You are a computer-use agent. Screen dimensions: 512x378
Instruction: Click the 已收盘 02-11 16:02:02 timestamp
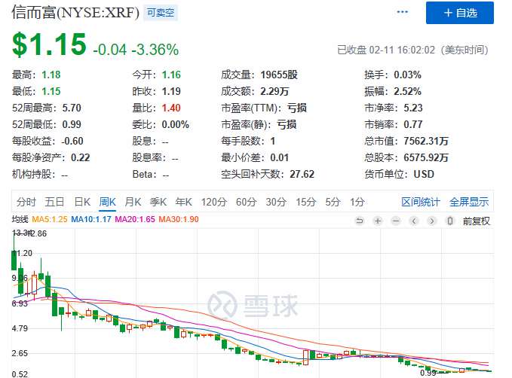[412, 50]
